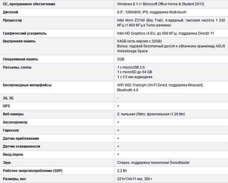Click the 'Веб-камеры' row label
228x183 pixels.
[x=13, y=114]
